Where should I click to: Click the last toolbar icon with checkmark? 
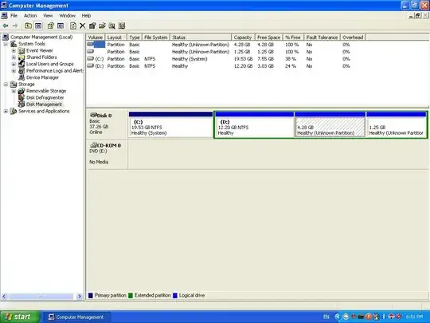[122, 26]
